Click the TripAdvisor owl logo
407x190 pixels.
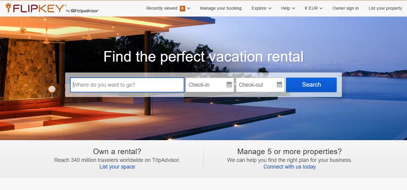pyautogui.click(x=74, y=11)
